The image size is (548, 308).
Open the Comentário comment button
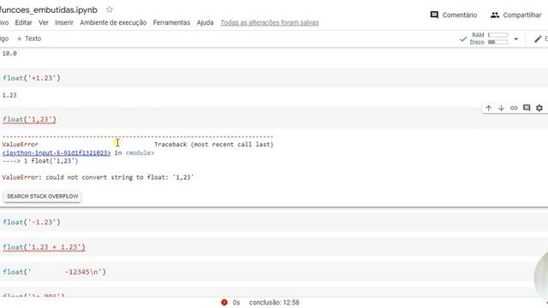pyautogui.click(x=454, y=15)
